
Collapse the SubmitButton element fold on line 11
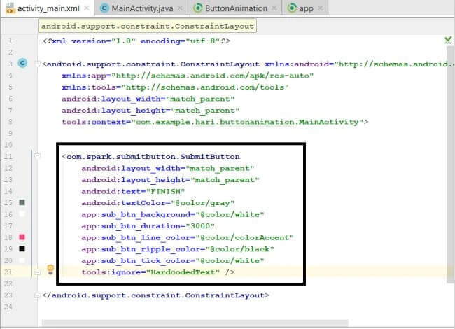37,156
